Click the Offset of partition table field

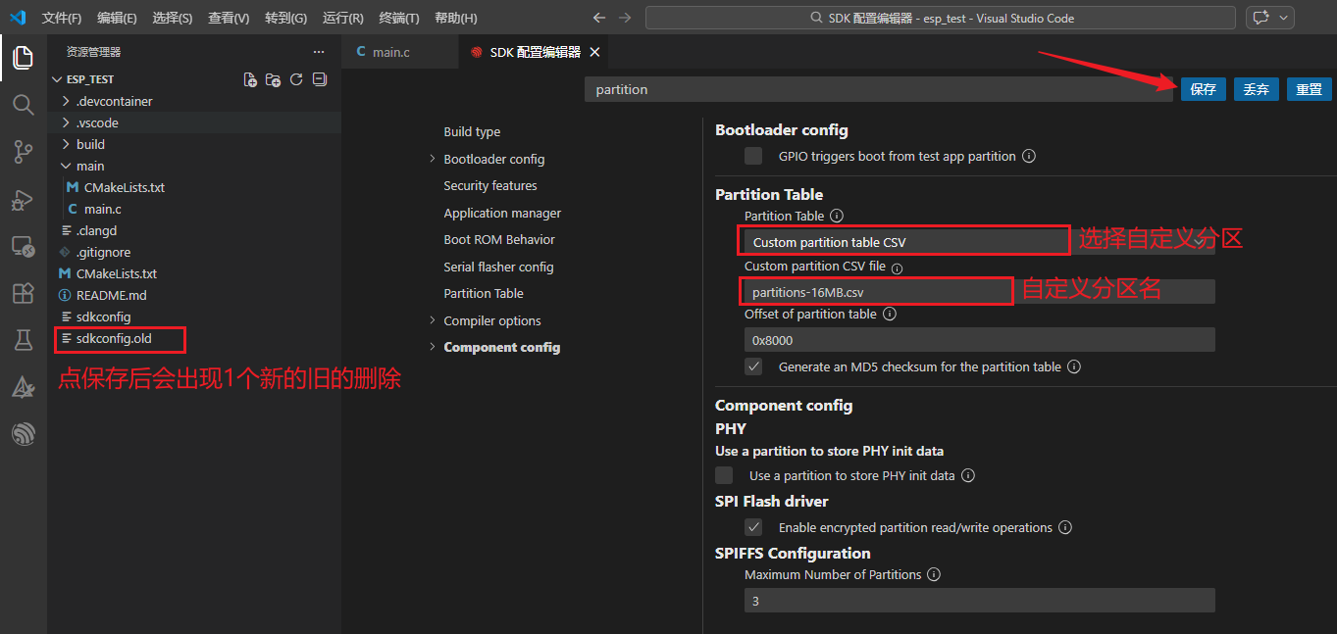coord(979,340)
